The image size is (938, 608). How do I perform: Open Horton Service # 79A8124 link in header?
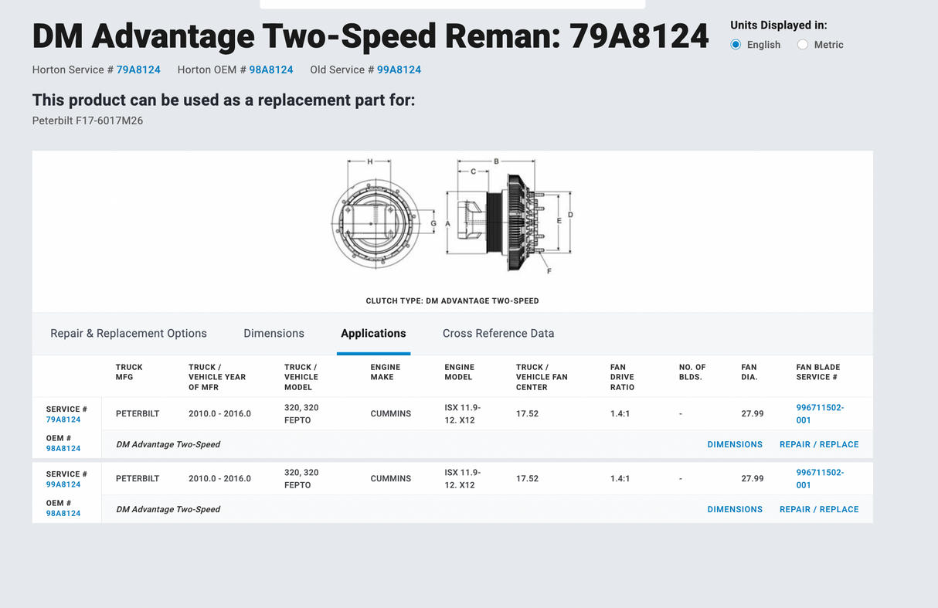click(138, 70)
